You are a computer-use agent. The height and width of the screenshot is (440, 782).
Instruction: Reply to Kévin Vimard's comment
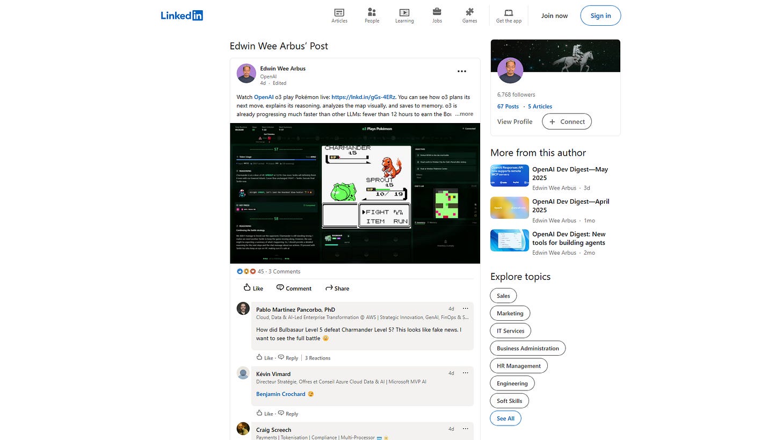(x=288, y=414)
